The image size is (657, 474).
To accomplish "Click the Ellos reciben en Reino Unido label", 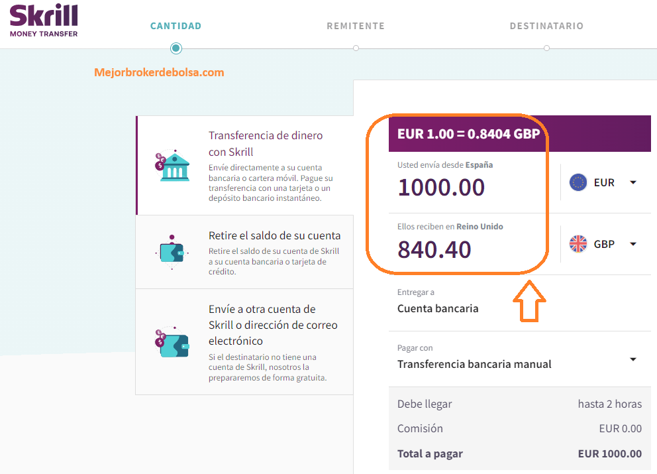I will (x=450, y=227).
